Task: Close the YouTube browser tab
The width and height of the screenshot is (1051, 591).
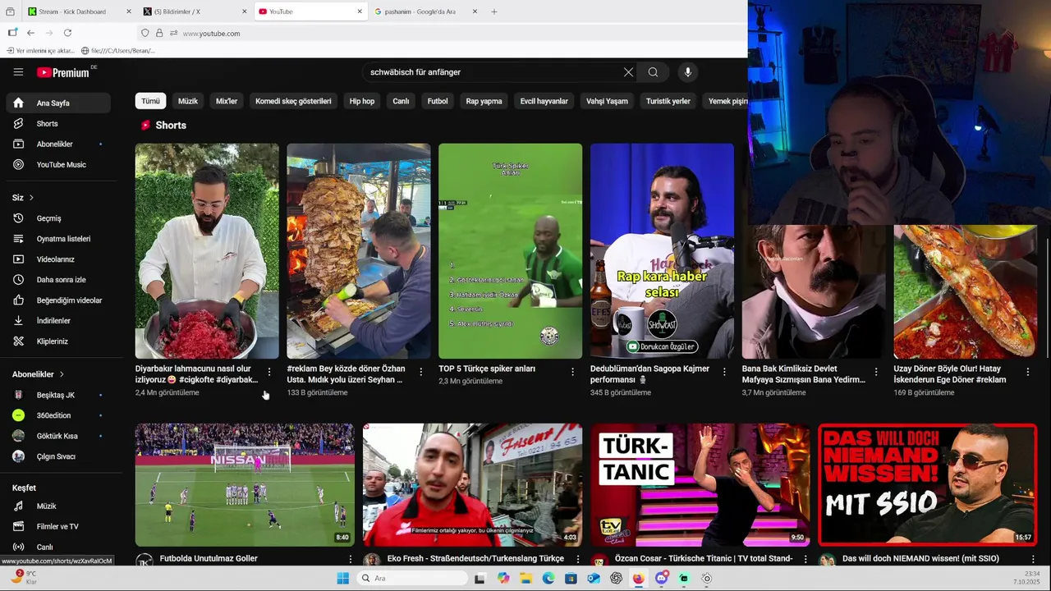Action: tap(360, 11)
